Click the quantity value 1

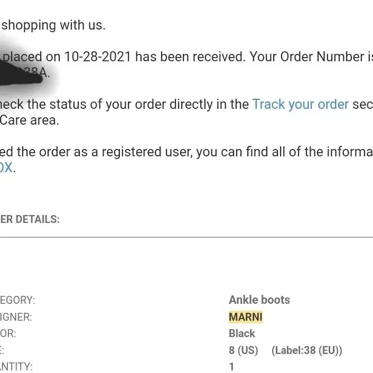point(231,367)
